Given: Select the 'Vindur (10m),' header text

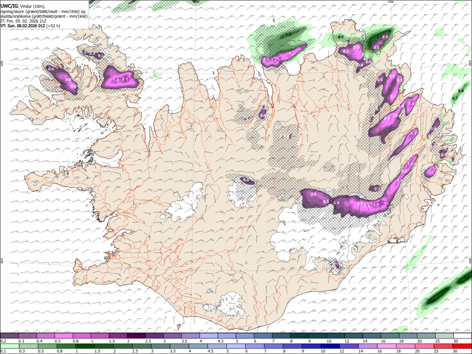Looking at the screenshot, I should (x=32, y=6).
